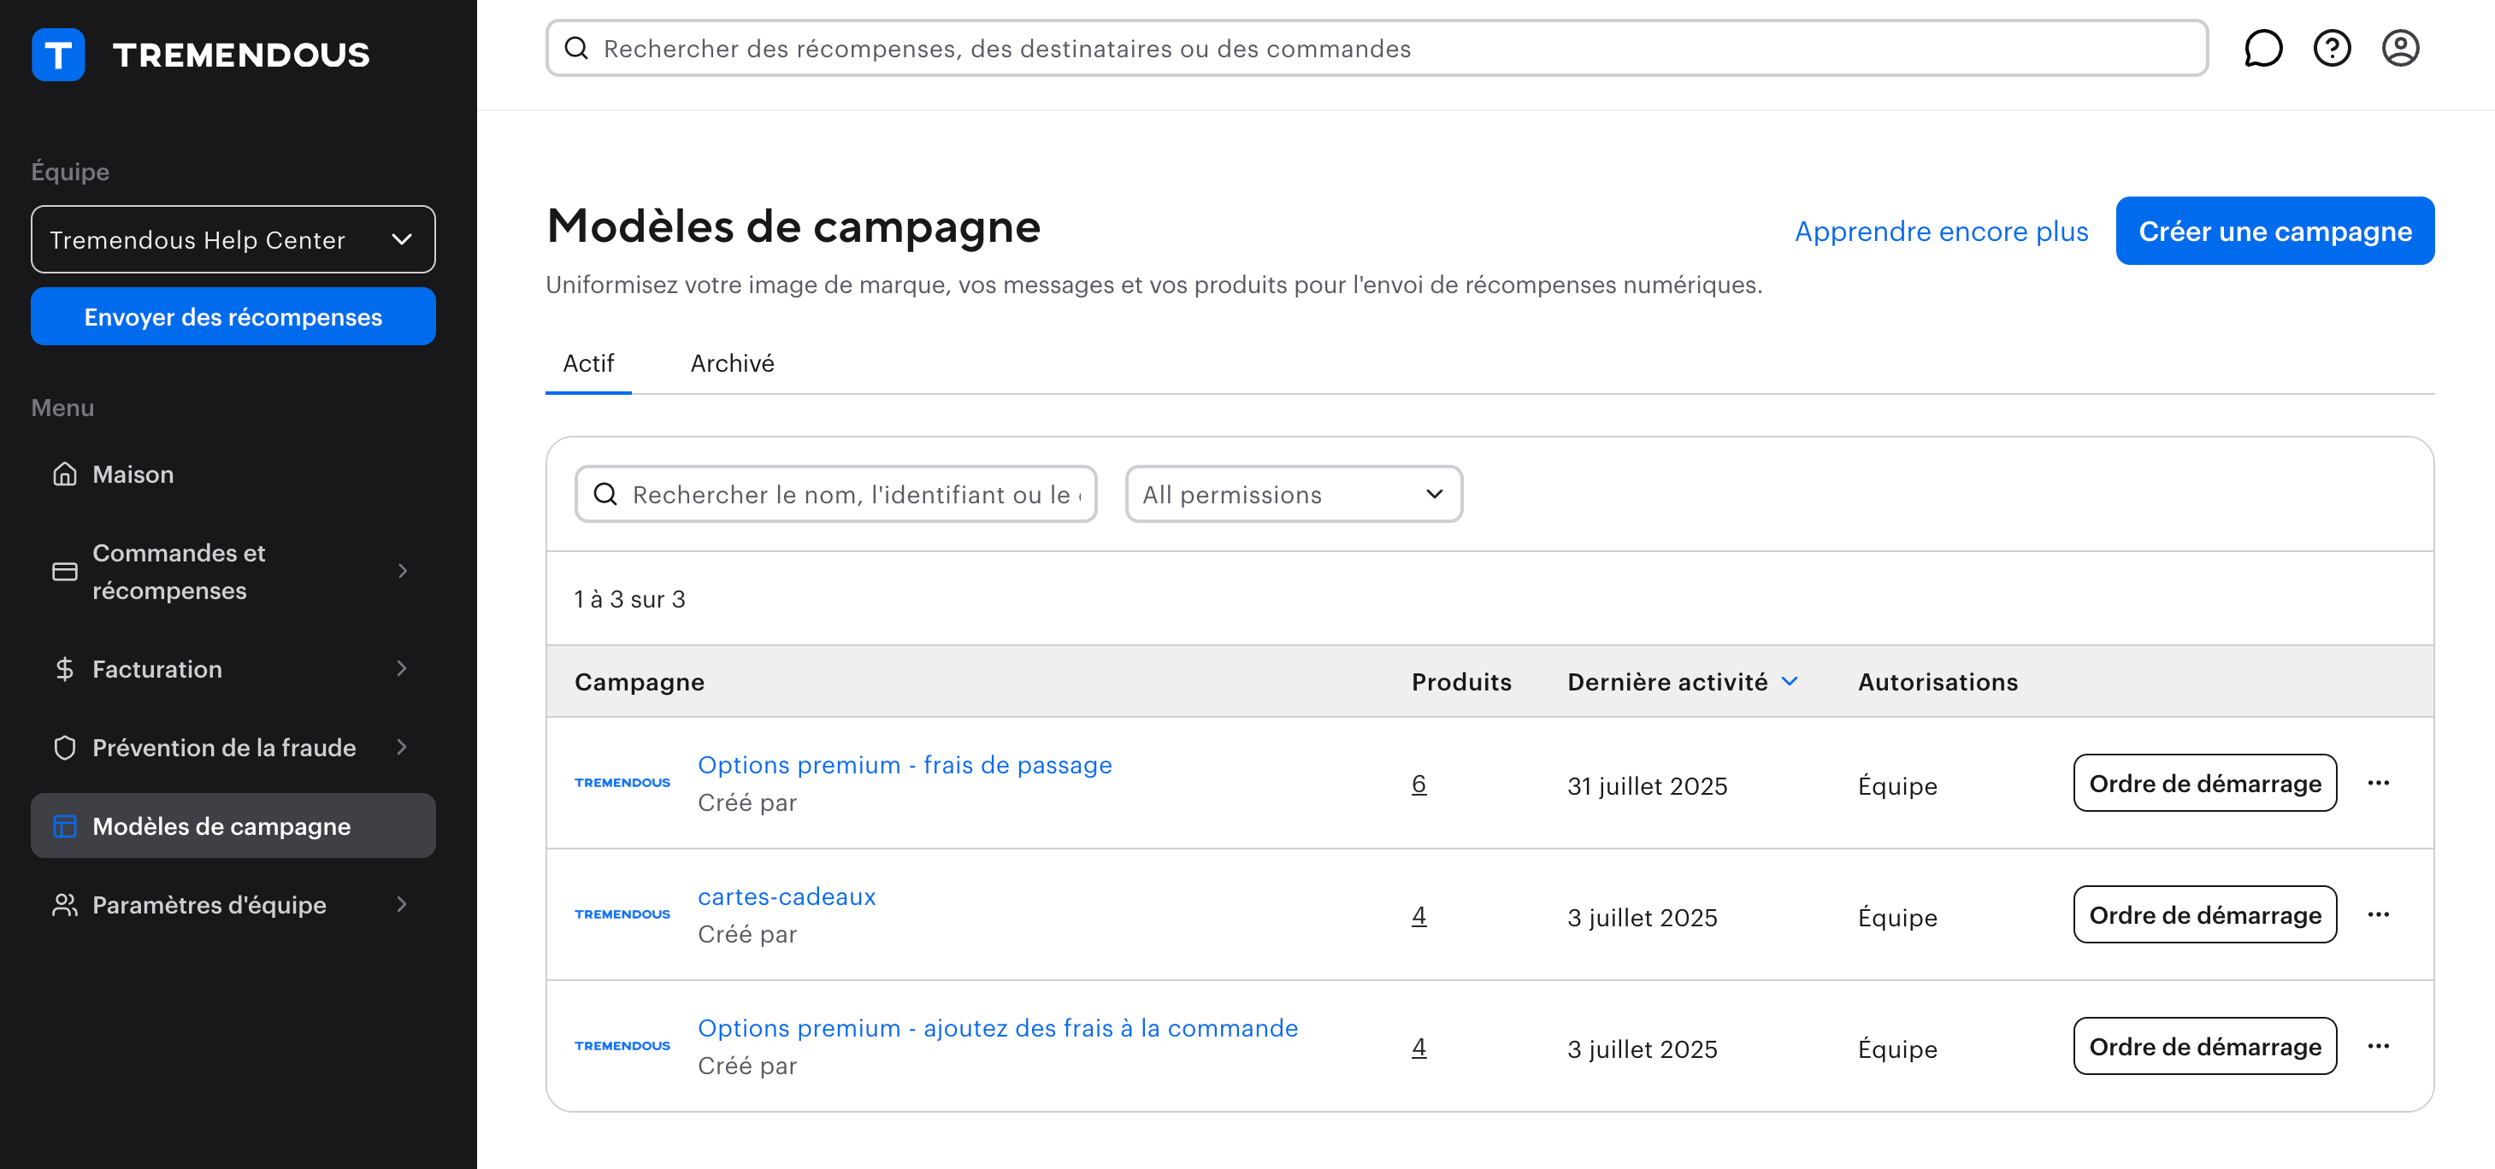
Task: Open three-dots menu for cartes-cadeaux campaign
Action: tap(2378, 914)
